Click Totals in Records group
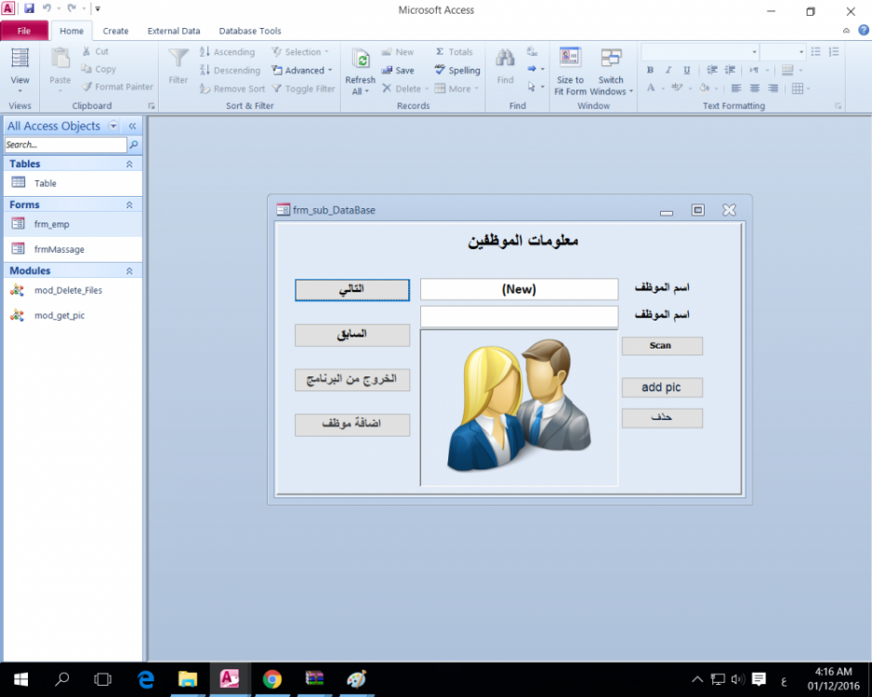 (x=454, y=52)
